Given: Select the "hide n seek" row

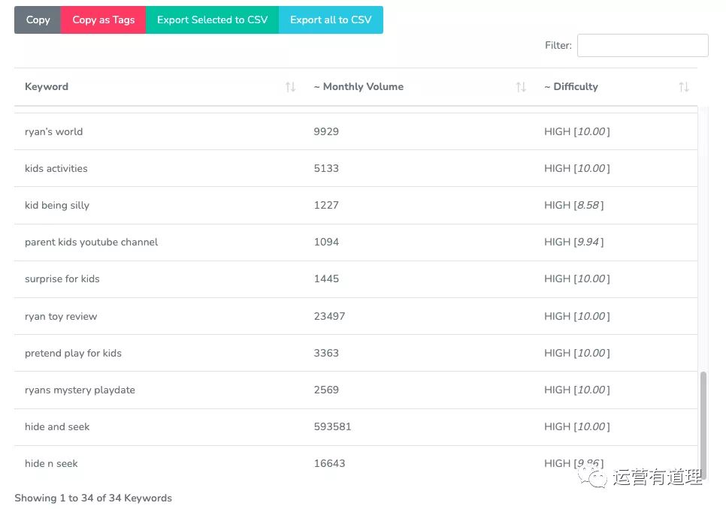Looking at the screenshot, I should pyautogui.click(x=355, y=463).
